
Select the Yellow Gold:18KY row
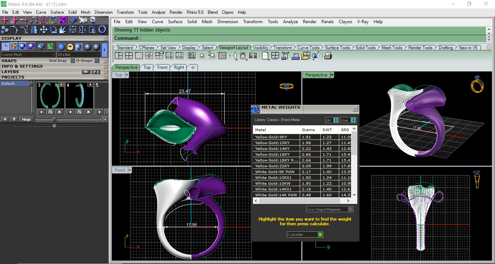302,155
